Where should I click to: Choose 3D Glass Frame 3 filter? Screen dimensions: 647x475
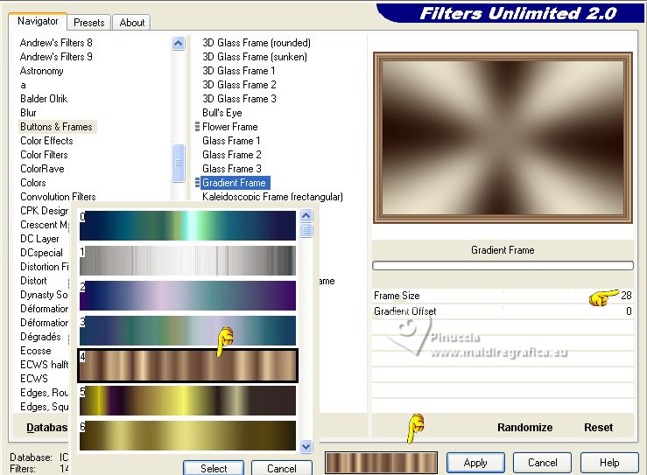point(239,99)
